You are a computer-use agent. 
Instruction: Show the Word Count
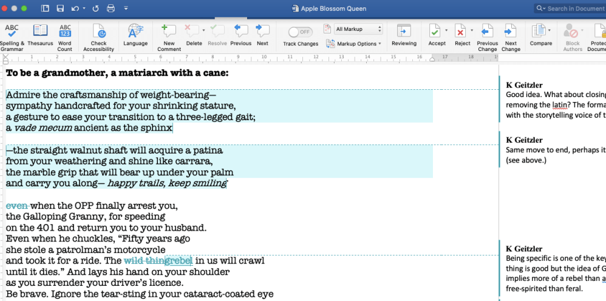point(65,36)
